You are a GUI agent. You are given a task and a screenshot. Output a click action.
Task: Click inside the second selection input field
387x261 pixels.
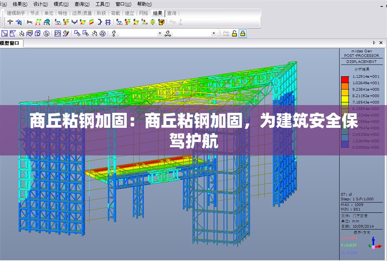point(192,33)
